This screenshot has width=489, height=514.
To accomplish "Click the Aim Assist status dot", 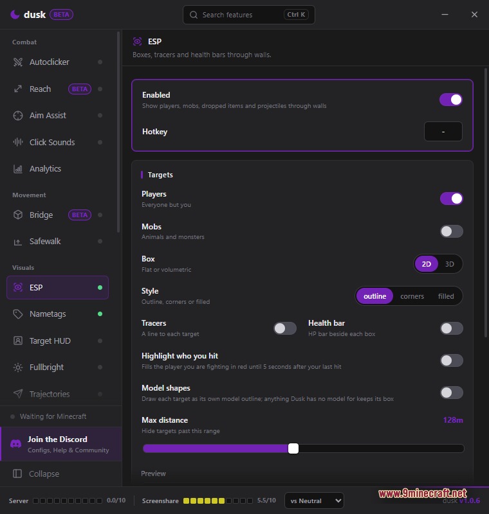I will pos(100,116).
